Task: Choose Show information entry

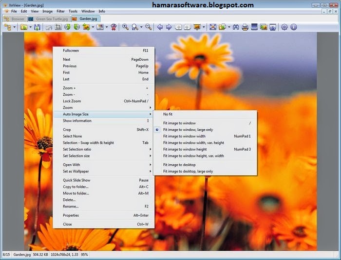Action: [104, 121]
